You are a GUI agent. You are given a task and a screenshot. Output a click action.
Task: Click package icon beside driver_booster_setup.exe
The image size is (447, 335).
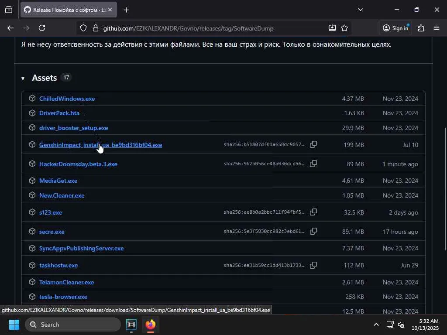click(32, 127)
